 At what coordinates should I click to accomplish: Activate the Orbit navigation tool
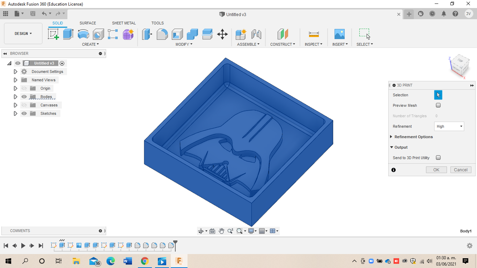coord(201,231)
